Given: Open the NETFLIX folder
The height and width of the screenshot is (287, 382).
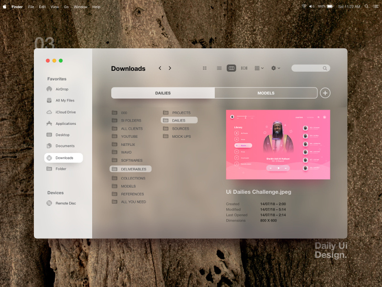Looking at the screenshot, I should (x=123, y=144).
